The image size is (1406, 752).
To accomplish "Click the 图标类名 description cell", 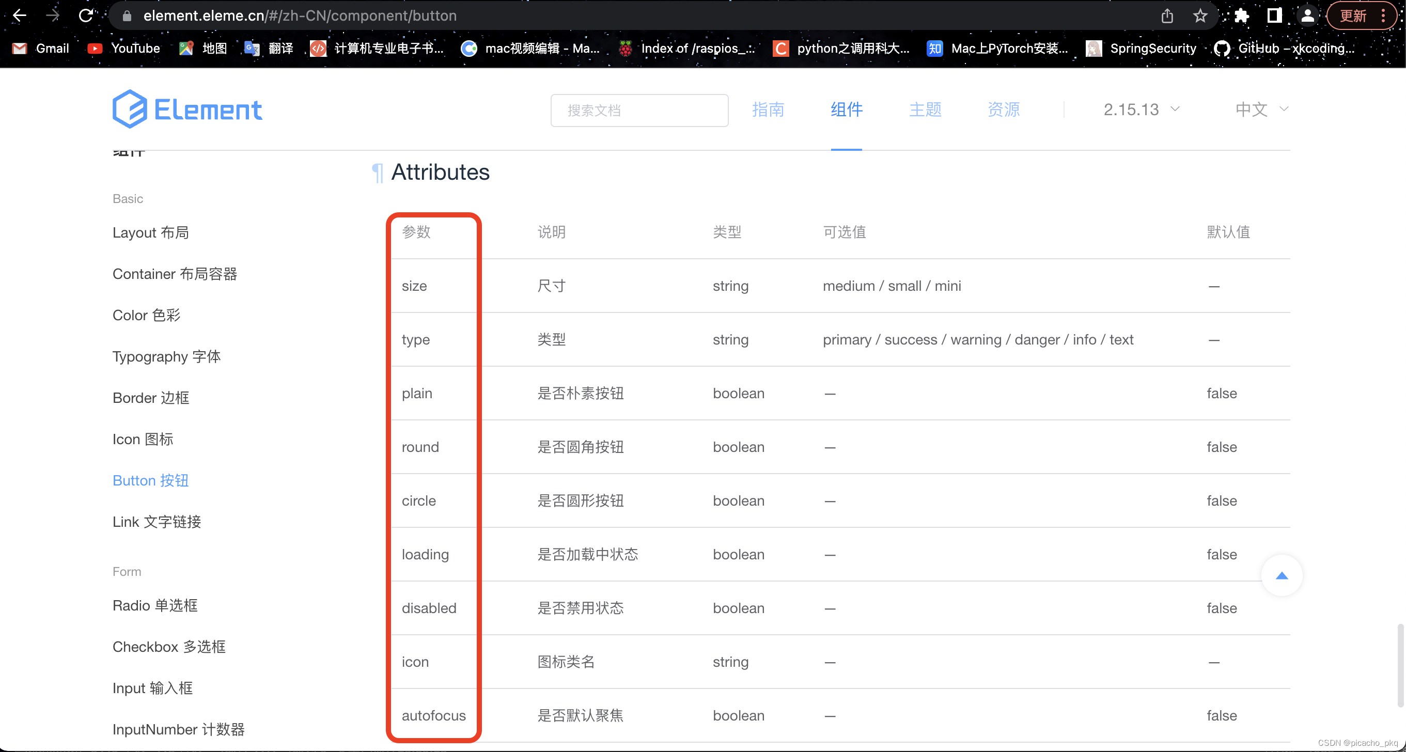I will 566,662.
